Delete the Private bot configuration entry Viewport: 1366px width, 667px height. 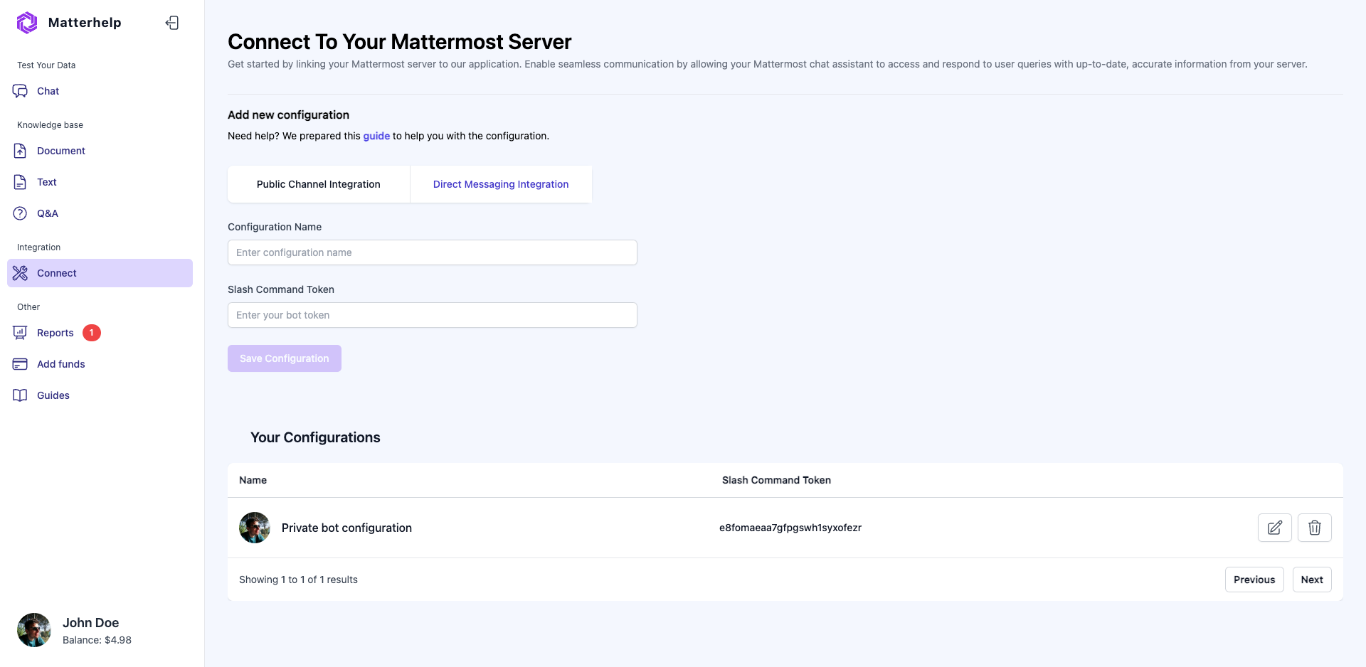1314,528
